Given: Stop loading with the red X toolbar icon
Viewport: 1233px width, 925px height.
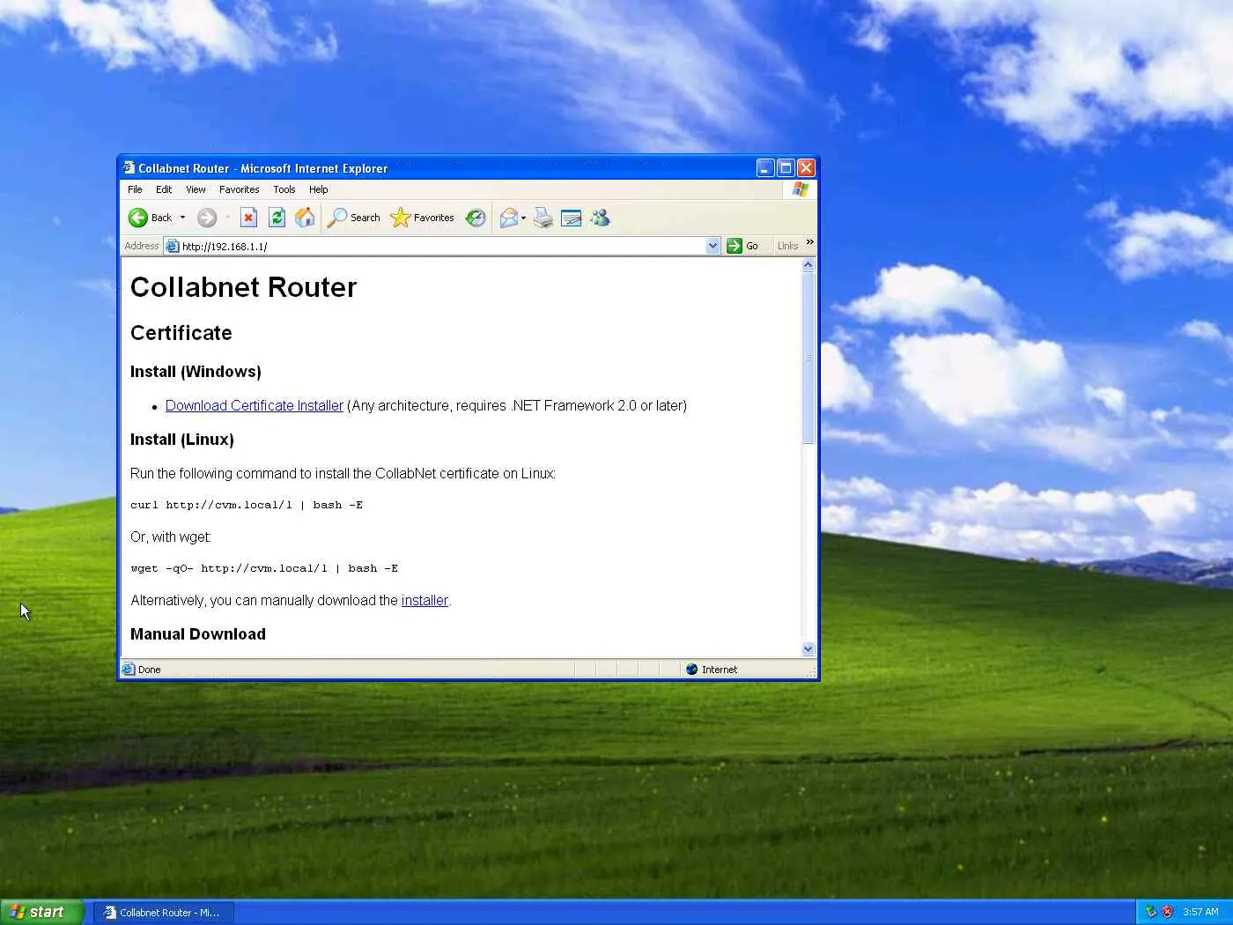Looking at the screenshot, I should 248,218.
